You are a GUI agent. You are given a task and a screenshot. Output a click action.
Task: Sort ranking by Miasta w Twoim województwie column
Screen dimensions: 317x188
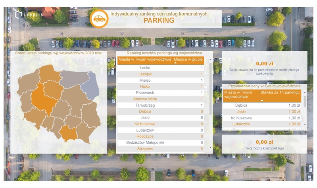point(145,59)
